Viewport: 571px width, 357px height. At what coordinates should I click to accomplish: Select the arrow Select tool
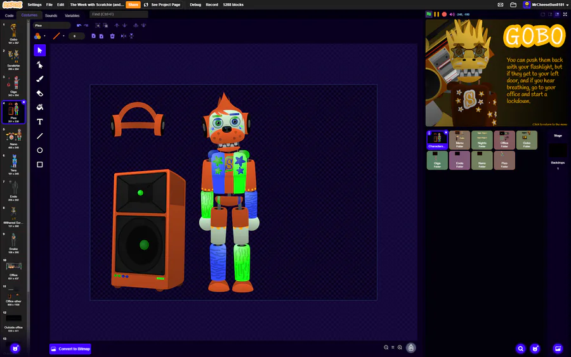(x=40, y=50)
